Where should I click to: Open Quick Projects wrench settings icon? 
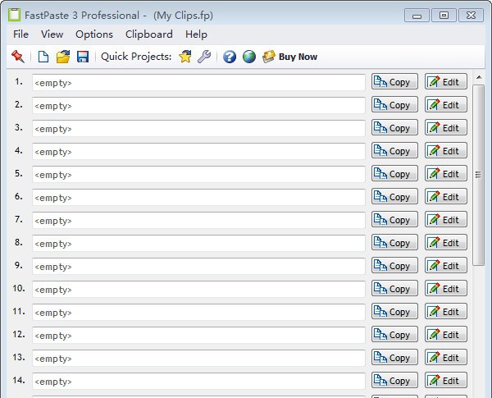coord(204,57)
